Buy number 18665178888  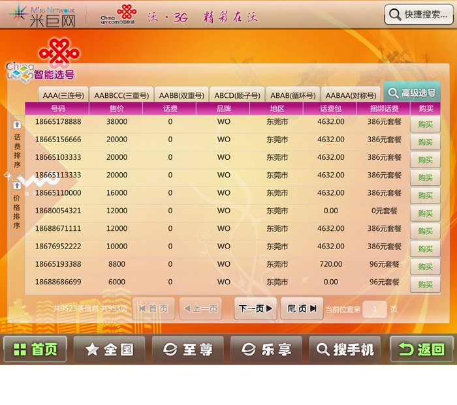click(425, 124)
